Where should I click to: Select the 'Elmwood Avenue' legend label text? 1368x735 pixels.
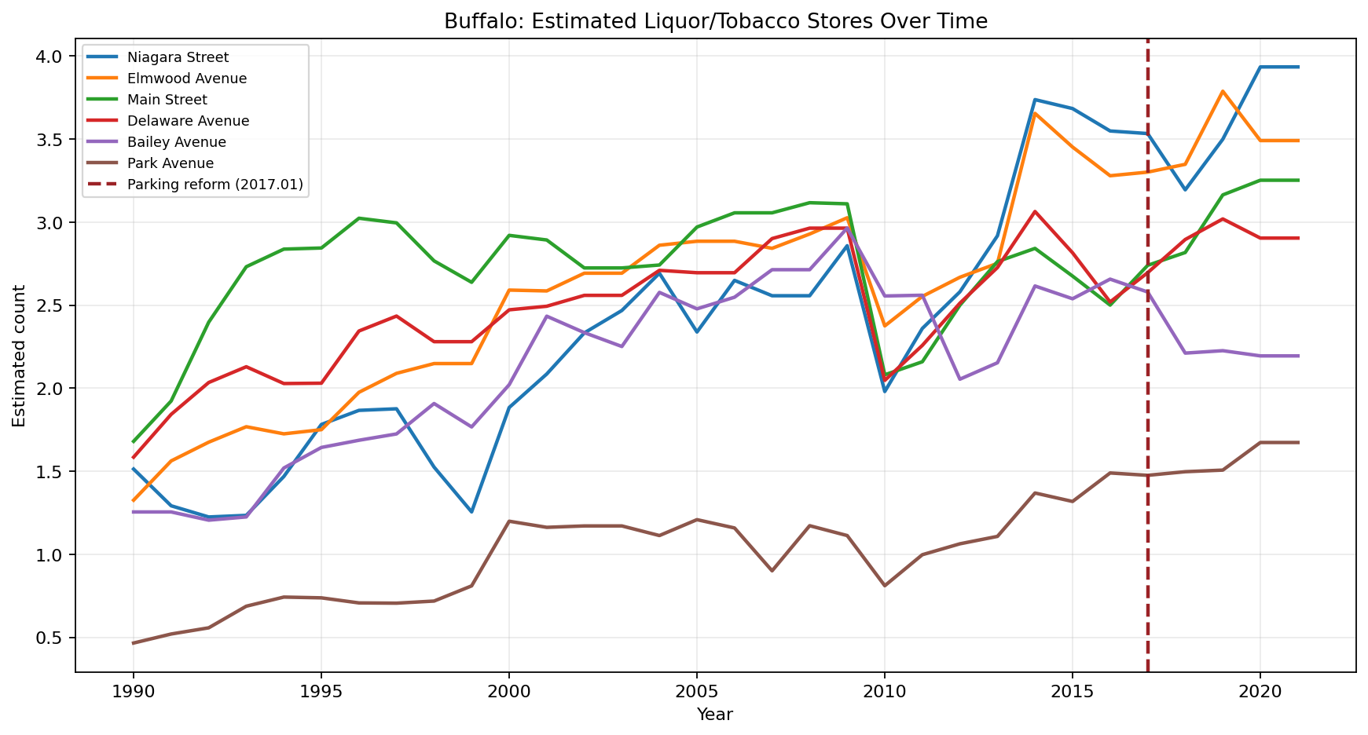coord(187,79)
